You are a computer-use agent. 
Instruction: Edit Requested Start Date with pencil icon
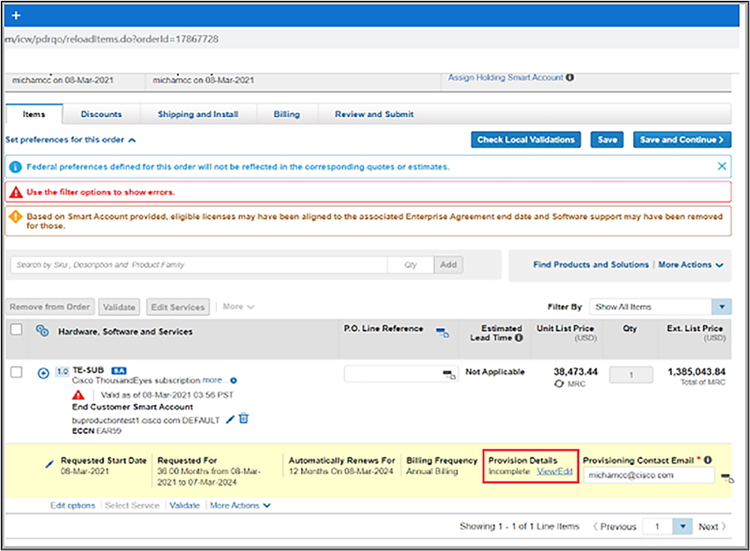[x=49, y=464]
